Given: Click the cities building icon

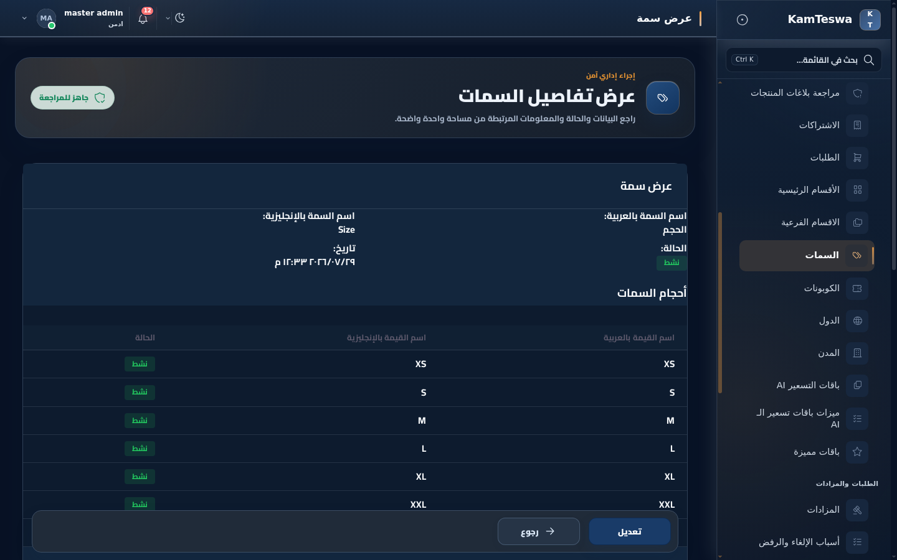Looking at the screenshot, I should [857, 353].
